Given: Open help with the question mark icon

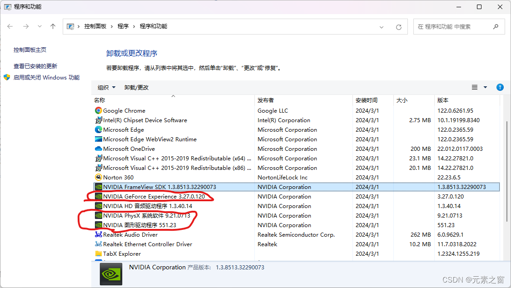Looking at the screenshot, I should coord(500,87).
